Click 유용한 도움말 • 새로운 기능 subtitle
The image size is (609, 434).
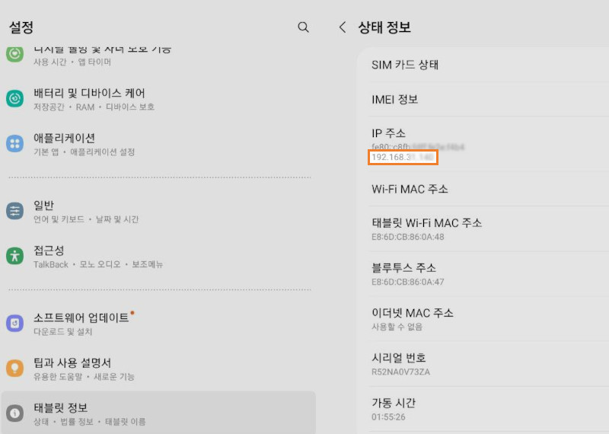[84, 376]
